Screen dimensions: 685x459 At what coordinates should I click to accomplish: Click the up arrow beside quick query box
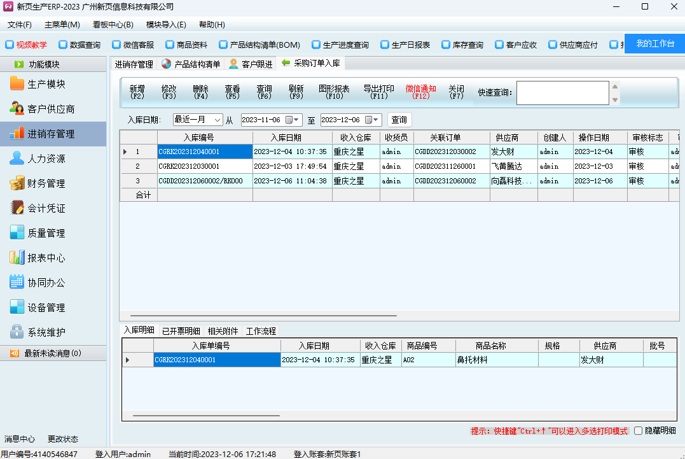click(x=615, y=87)
